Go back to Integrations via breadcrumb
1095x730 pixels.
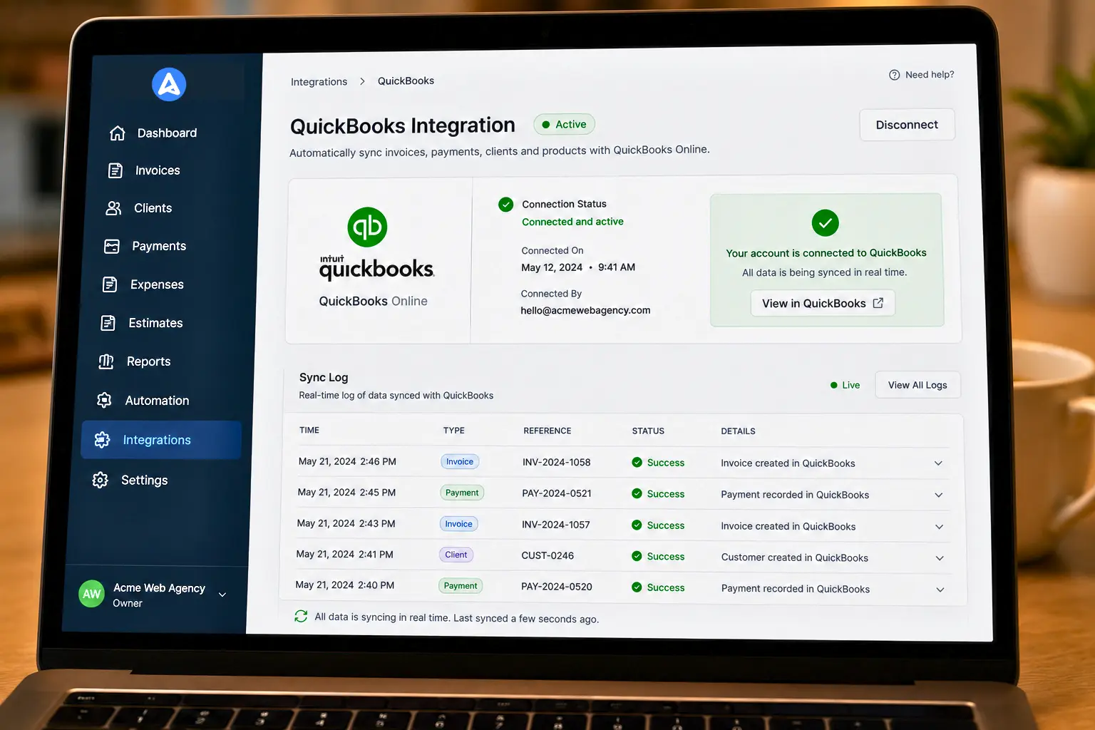319,82
